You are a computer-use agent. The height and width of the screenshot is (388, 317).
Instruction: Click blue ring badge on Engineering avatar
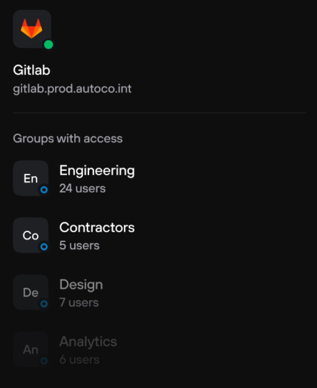pyautogui.click(x=44, y=190)
